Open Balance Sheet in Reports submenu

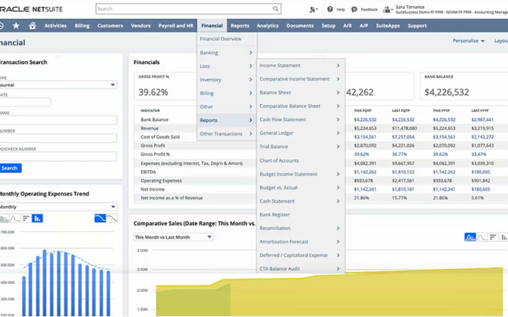click(275, 93)
